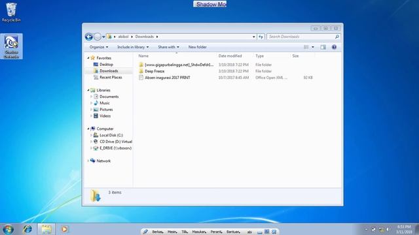
Task: Toggle the preview pane
Action: [323, 47]
